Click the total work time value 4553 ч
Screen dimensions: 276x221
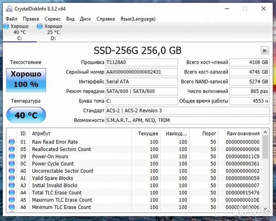tap(249, 101)
